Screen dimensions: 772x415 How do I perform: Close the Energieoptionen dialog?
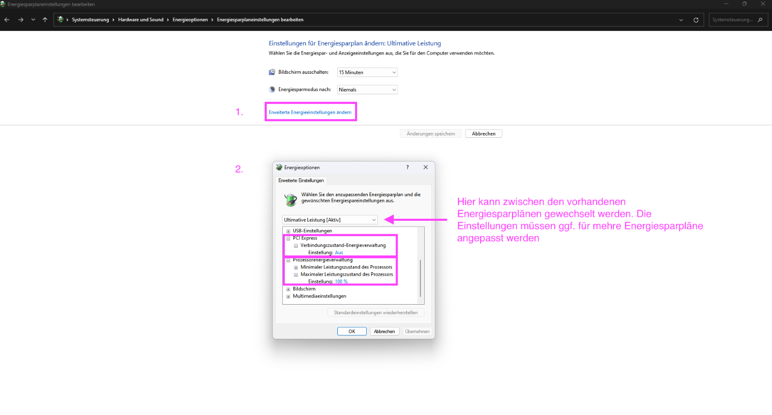tap(426, 167)
